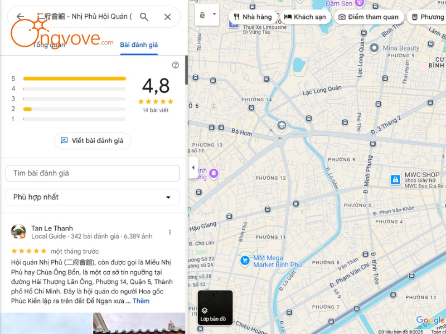
Task: Switch to Bài đánh giá tab
Action: (x=139, y=45)
